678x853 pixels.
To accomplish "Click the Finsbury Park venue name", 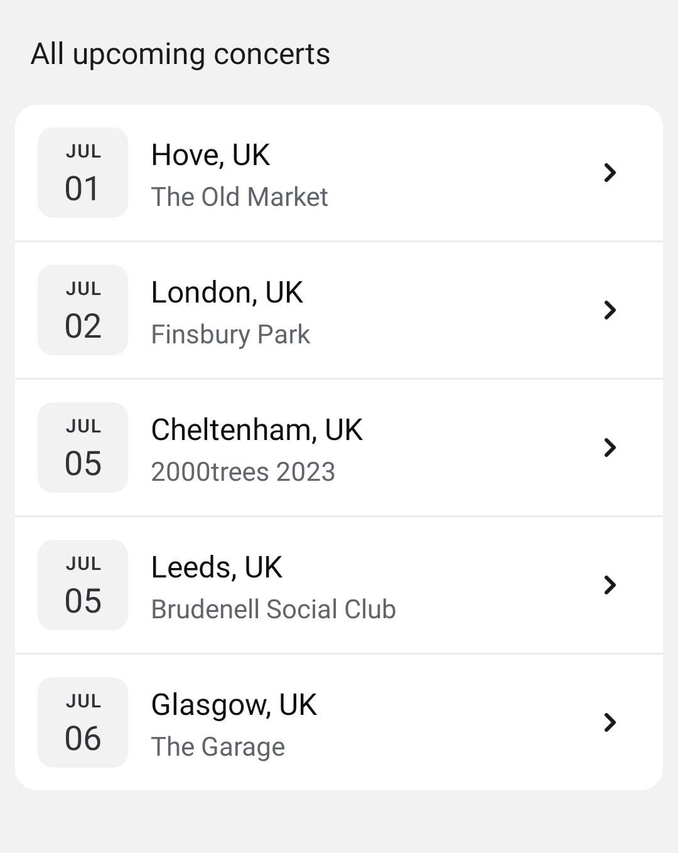I will point(230,335).
